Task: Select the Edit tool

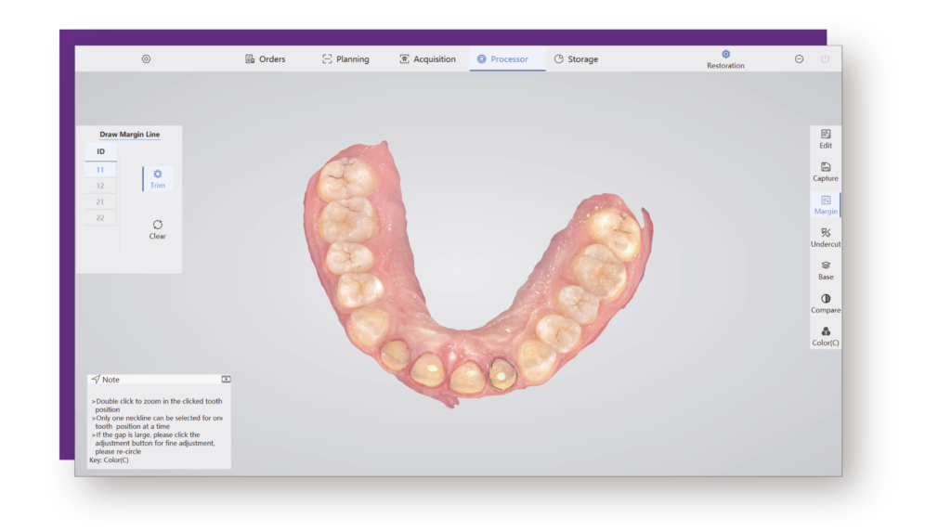Action: [826, 139]
